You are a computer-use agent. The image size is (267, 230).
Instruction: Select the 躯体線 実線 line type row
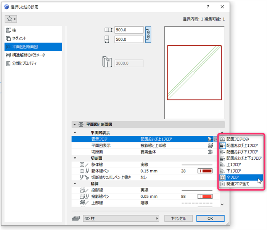(x=146, y=165)
